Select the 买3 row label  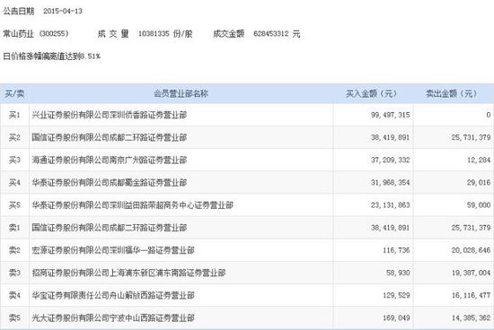[14, 160]
